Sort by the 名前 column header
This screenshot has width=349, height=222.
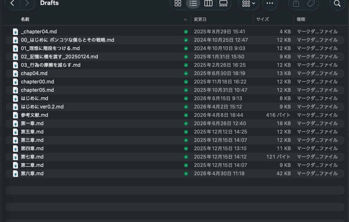click(x=25, y=19)
